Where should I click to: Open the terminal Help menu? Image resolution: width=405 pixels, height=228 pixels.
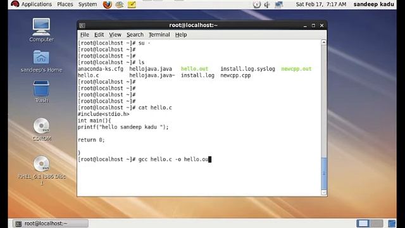point(181,35)
